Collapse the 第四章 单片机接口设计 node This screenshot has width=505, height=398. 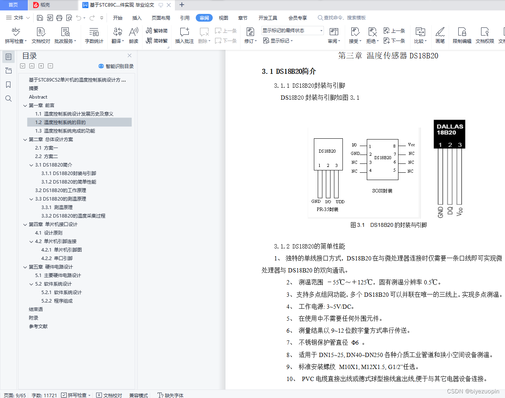(25, 225)
